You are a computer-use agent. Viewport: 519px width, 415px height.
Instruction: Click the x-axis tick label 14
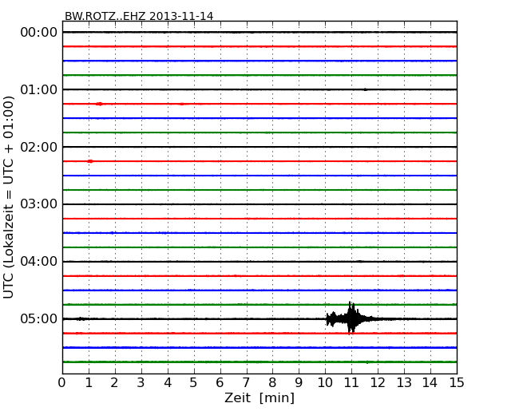[430, 383]
